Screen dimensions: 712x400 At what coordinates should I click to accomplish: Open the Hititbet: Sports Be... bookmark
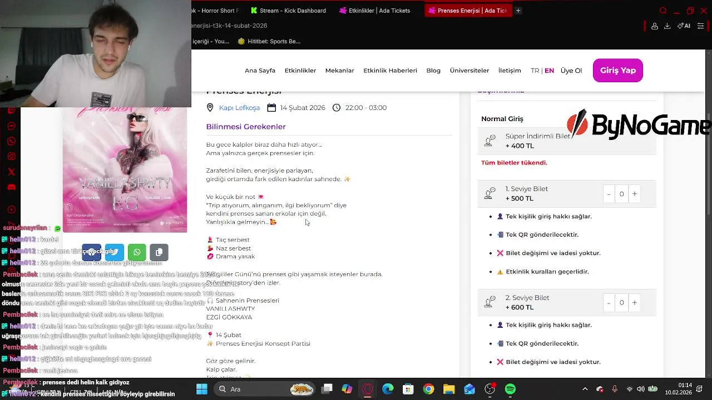point(269,41)
